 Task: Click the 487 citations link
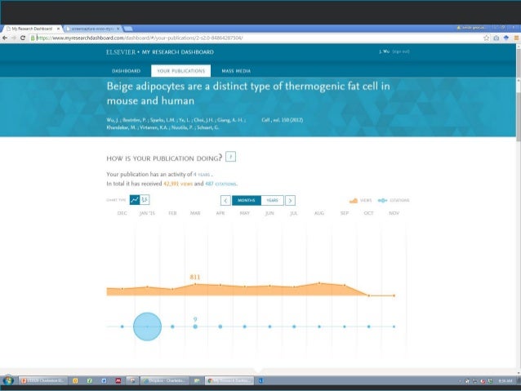tap(220, 184)
